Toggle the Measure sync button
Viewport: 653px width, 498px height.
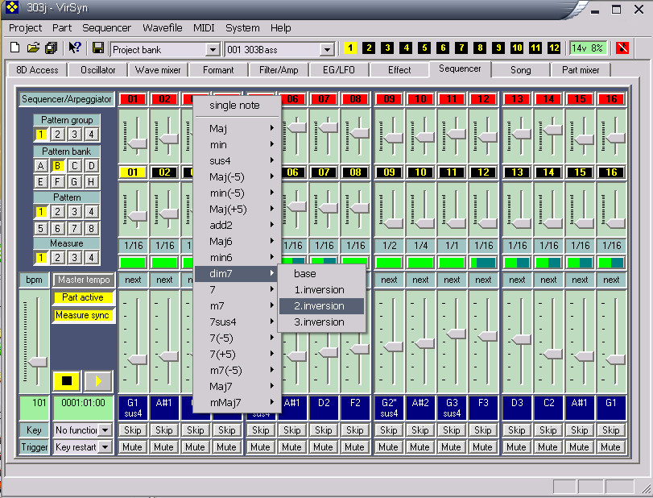pos(83,315)
